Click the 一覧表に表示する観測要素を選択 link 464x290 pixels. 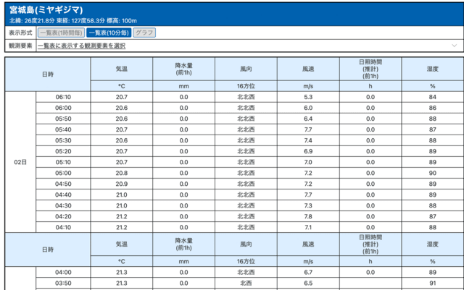click(81, 46)
